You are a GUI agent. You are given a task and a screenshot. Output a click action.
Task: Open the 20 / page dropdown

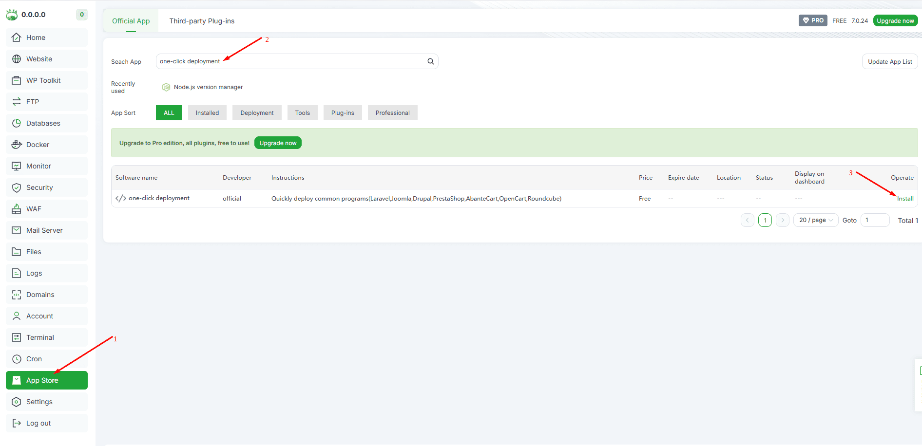pos(816,220)
